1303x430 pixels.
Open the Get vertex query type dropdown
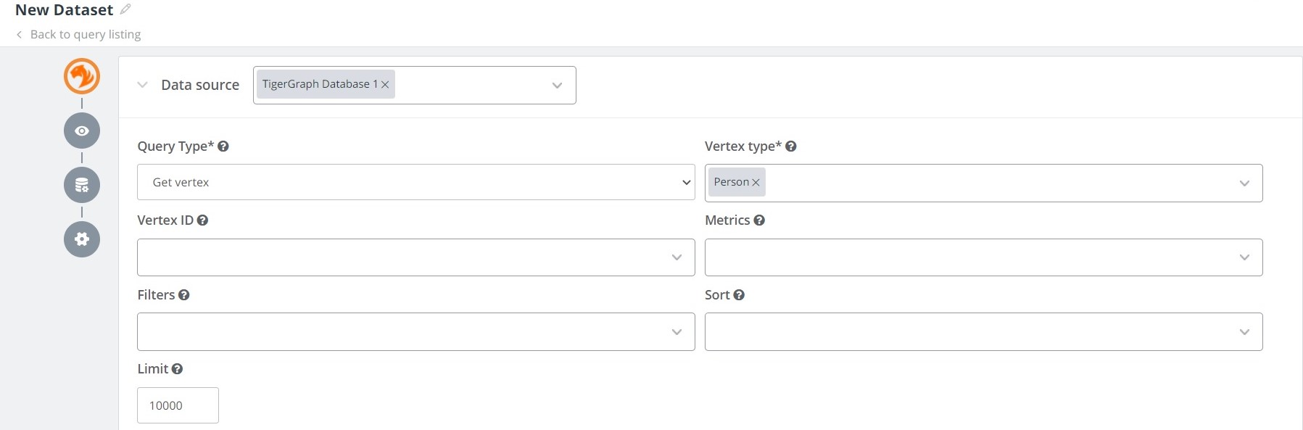[415, 182]
